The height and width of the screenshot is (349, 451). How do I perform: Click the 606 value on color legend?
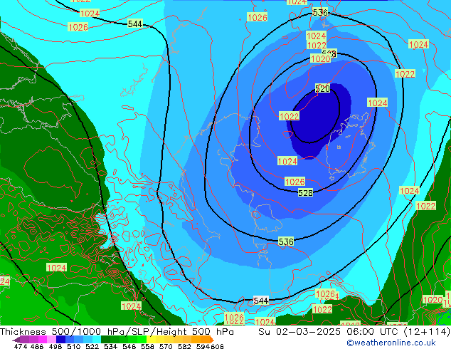point(218,346)
